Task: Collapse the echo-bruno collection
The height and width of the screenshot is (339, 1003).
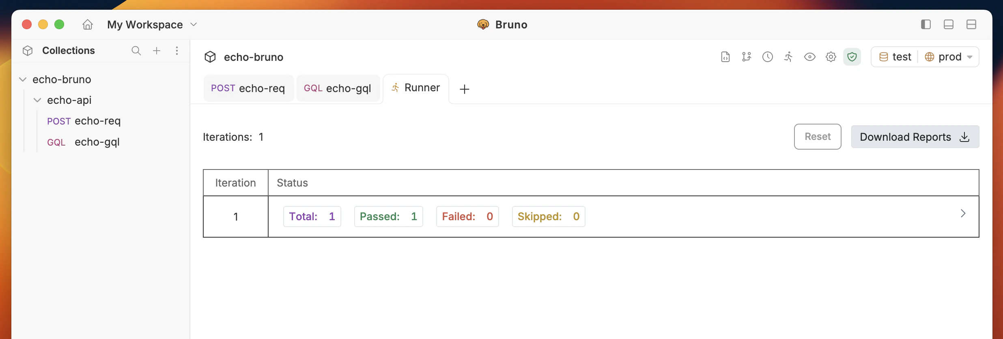Action: (22, 79)
